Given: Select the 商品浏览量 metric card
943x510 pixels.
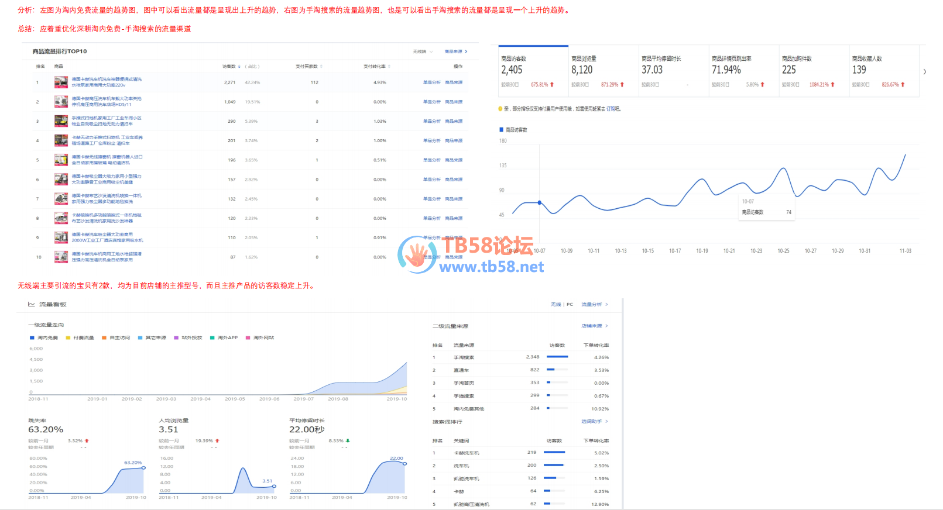Looking at the screenshot, I should click(x=603, y=71).
